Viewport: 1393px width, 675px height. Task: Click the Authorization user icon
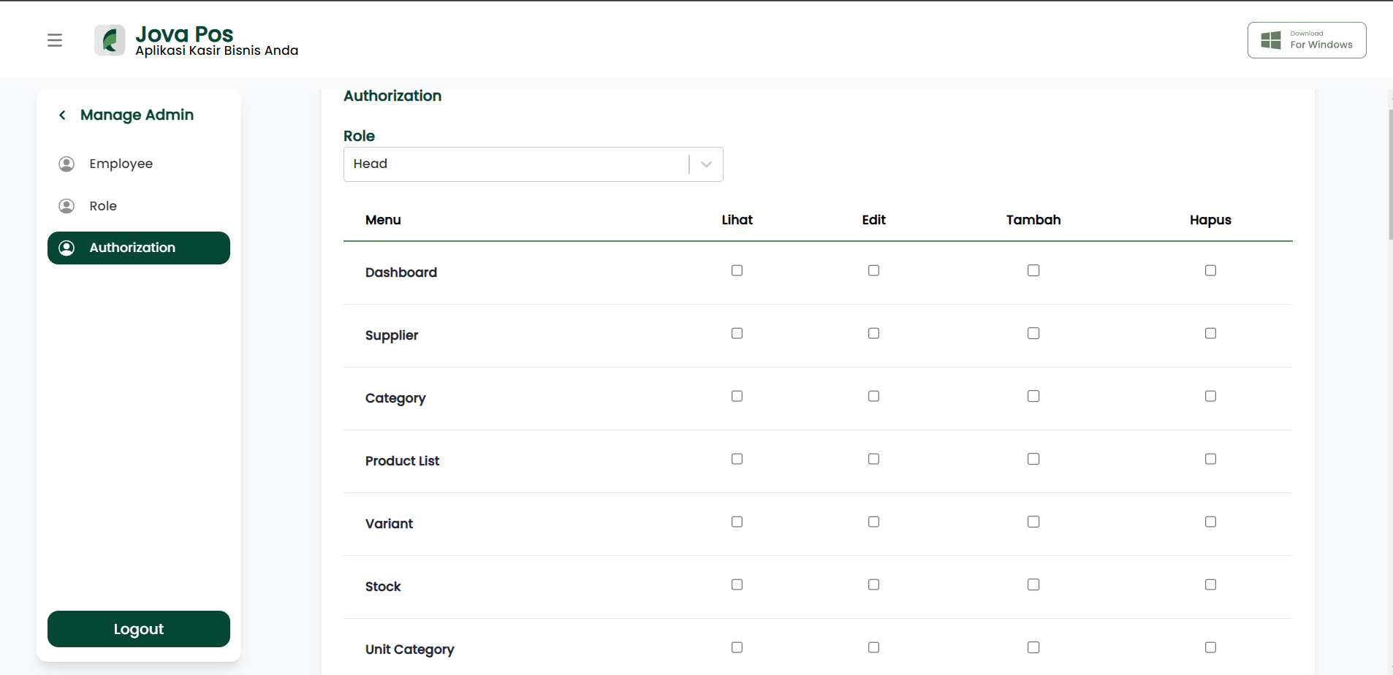click(x=67, y=248)
